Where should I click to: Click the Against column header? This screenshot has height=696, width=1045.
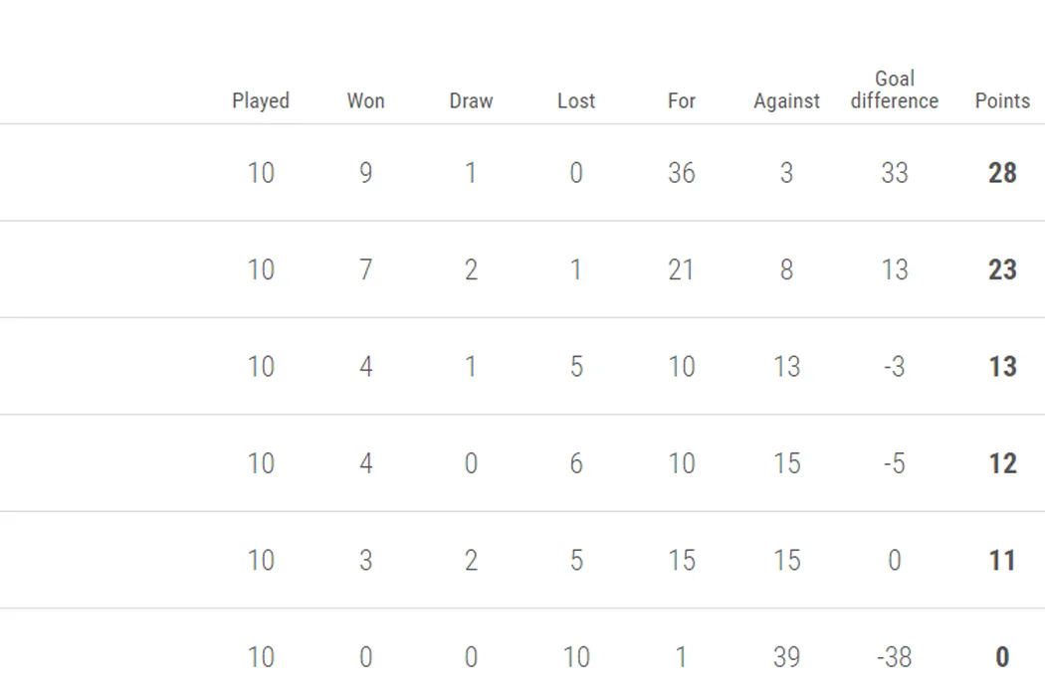pyautogui.click(x=786, y=100)
